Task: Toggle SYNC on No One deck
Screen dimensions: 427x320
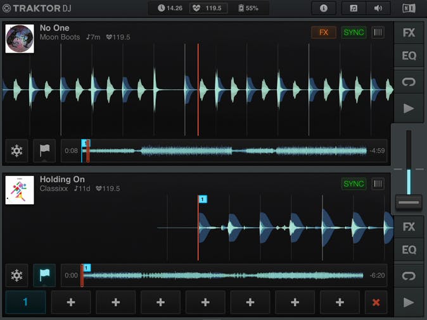Action: pyautogui.click(x=354, y=33)
